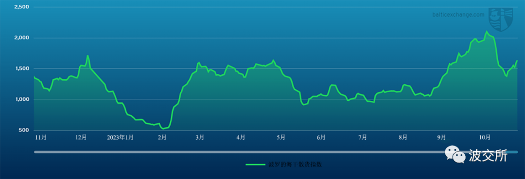Image resolution: width=525 pixels, height=179 pixels.
Task: Click the chart range scrollbar track
Action: click(276, 152)
